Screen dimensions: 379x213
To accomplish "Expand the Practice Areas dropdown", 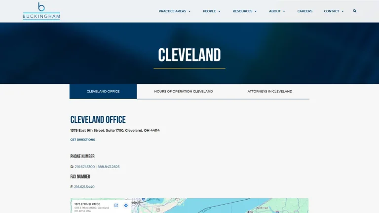I will click(x=175, y=11).
